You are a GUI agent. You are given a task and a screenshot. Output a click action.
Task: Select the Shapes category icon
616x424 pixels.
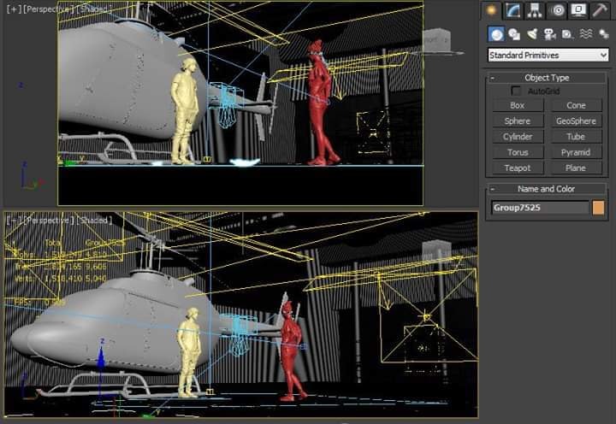point(514,34)
